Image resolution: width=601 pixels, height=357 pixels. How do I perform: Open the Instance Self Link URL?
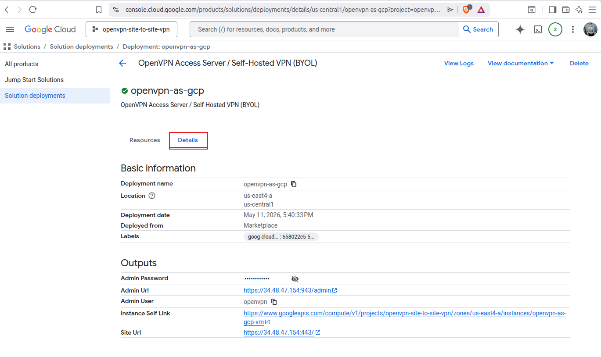click(404, 318)
